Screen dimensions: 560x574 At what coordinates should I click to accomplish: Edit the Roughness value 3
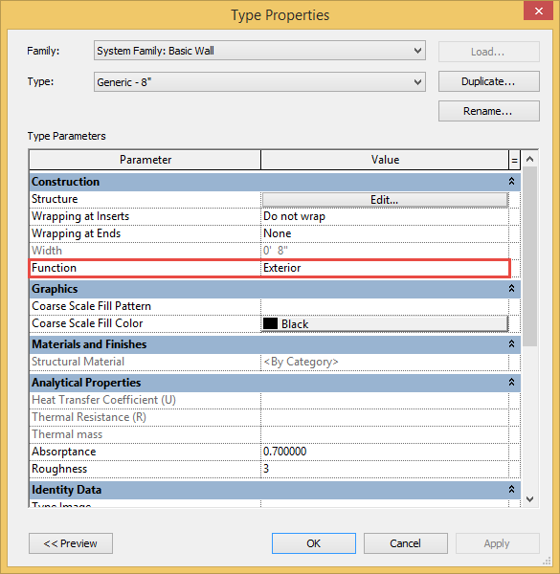[385, 469]
